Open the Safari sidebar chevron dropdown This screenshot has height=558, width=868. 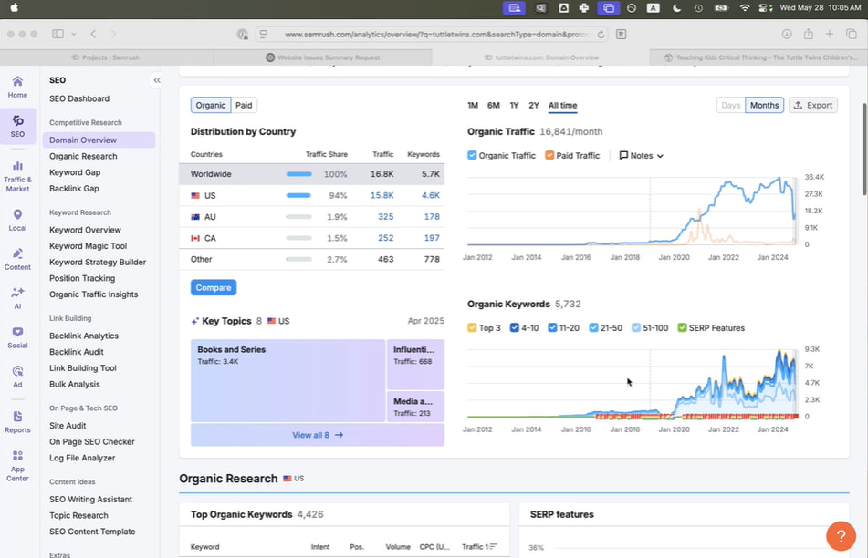point(74,35)
